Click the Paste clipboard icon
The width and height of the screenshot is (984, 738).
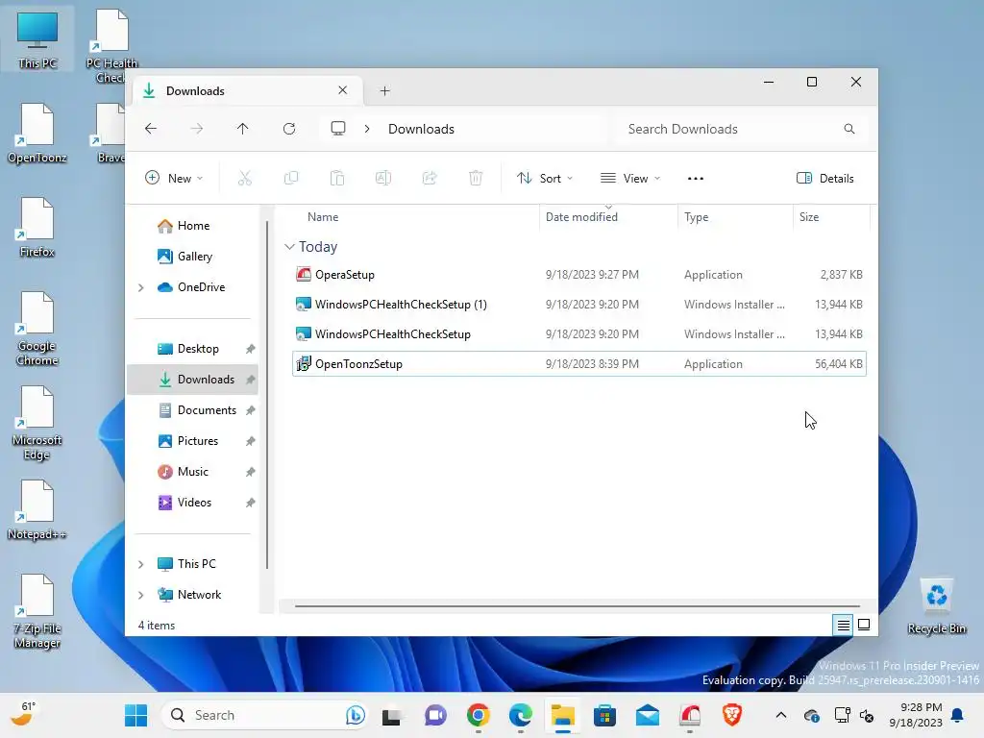pyautogui.click(x=337, y=178)
